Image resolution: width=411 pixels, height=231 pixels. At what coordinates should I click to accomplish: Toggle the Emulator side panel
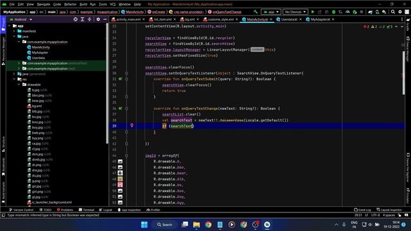pyautogui.click(x=408, y=196)
